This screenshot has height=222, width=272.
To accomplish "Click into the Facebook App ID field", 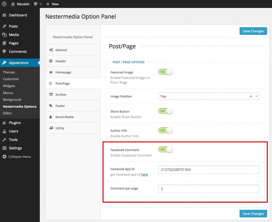I will tap(209, 170).
